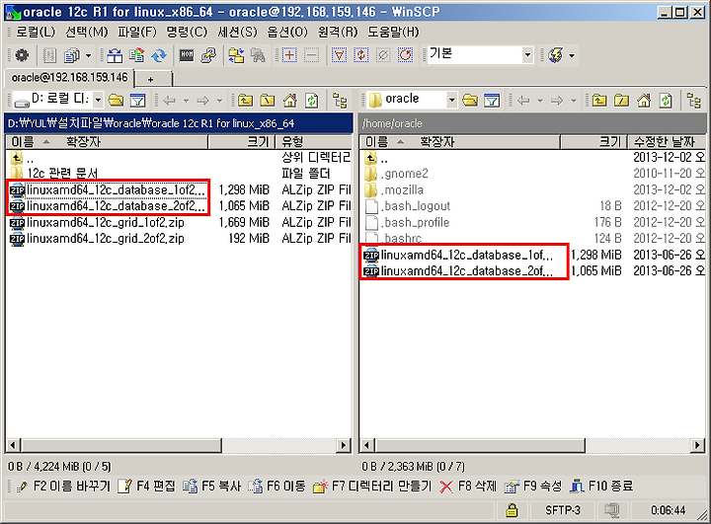
Task: Open the 선택(M) menu
Action: pos(87,32)
